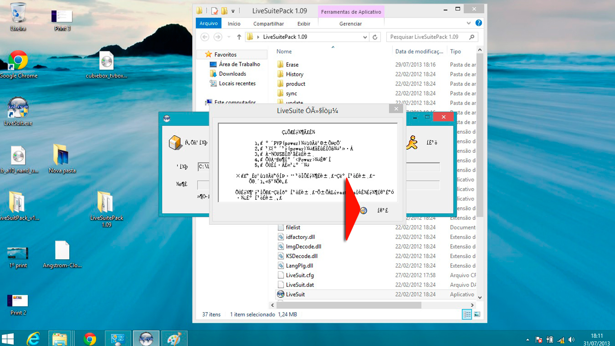This screenshot has height=346, width=615.
Task: Expand the address bar history dropdown
Action: click(365, 37)
